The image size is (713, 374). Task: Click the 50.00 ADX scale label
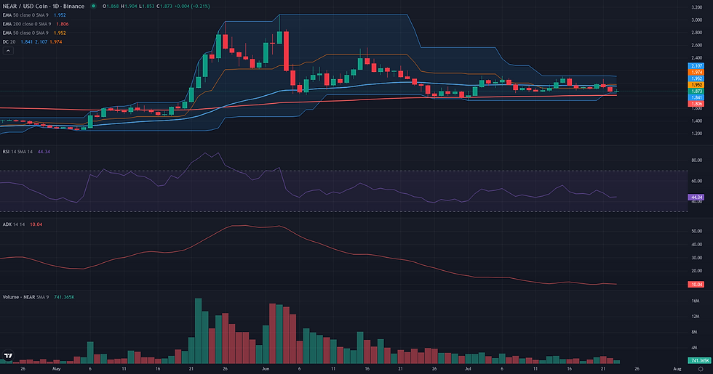click(x=697, y=231)
